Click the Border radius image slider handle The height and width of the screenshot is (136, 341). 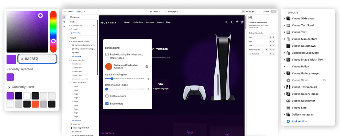(107, 89)
